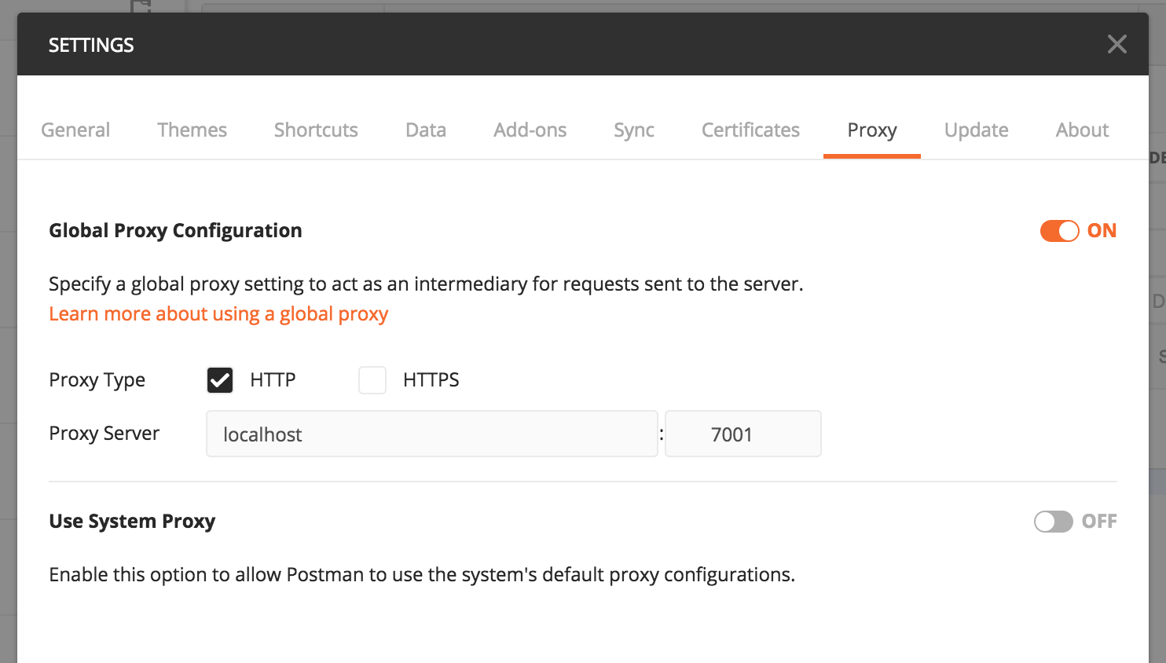Switch to the Sync tab
The width and height of the screenshot is (1166, 663).
[x=634, y=130]
